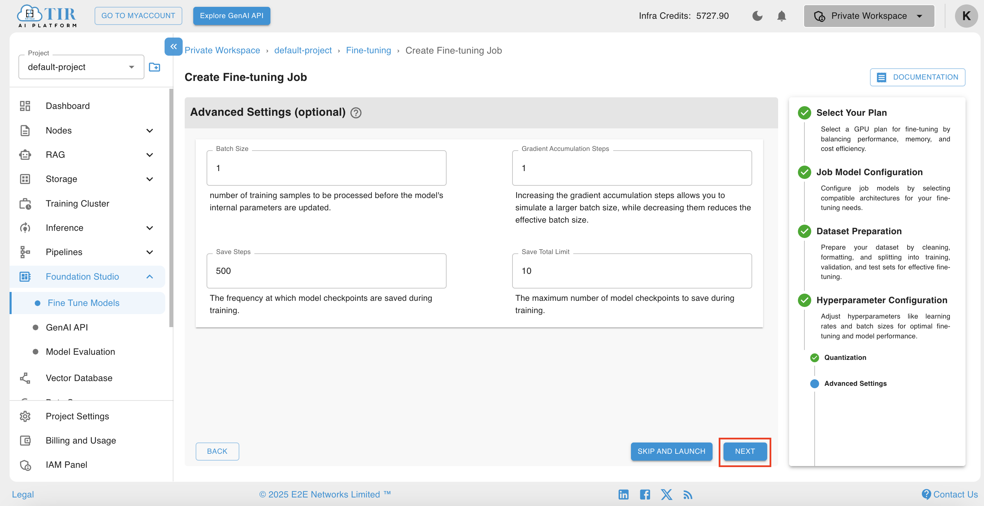The image size is (984, 506).
Task: Click the Nodes document icon
Action: point(25,130)
